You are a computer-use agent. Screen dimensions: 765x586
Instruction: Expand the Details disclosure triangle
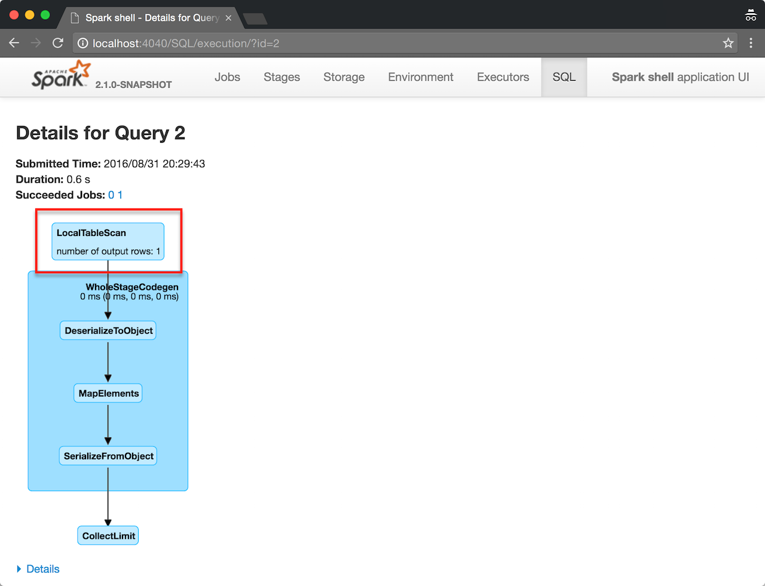tap(19, 569)
